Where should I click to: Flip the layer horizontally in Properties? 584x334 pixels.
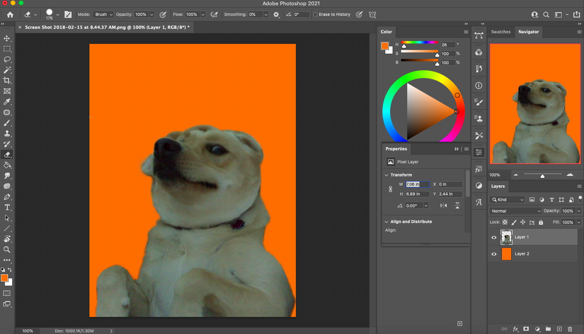[x=443, y=206]
